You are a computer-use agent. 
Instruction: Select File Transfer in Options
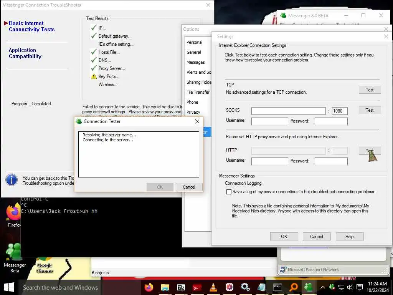[x=198, y=92]
